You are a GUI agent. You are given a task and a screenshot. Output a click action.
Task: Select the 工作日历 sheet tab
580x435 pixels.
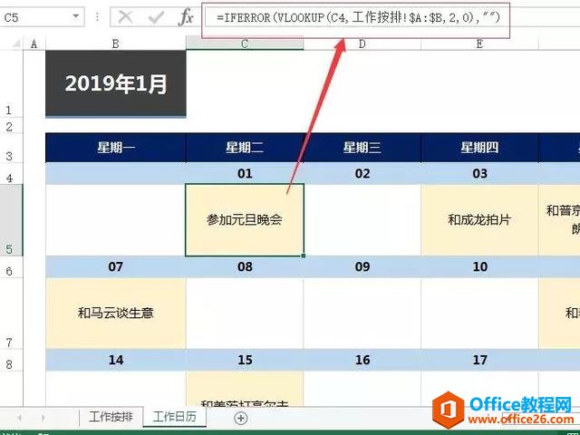coord(174,417)
